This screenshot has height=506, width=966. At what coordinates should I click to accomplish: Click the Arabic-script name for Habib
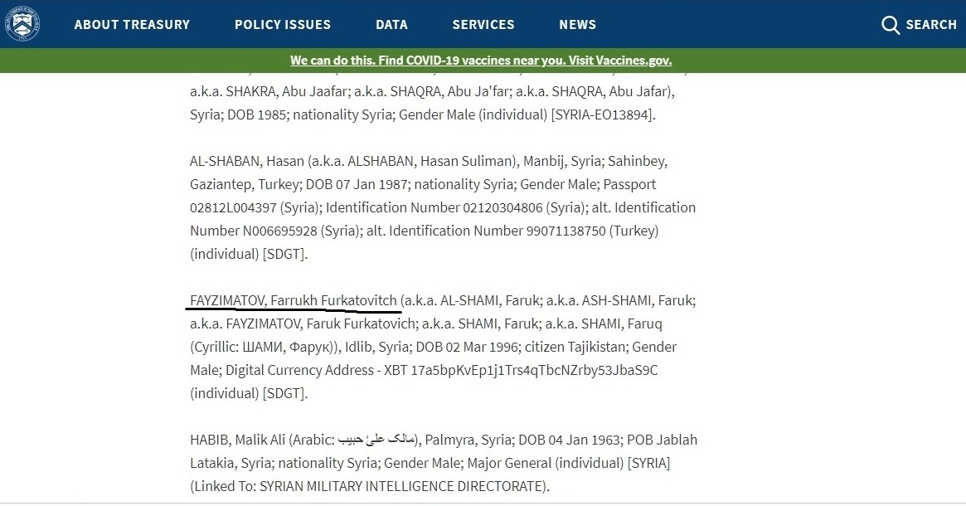click(x=377, y=440)
